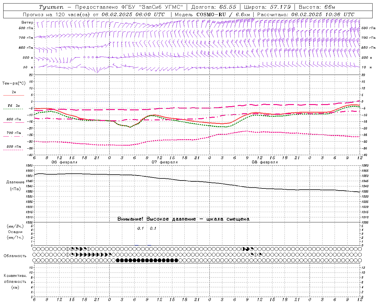Click the "Облачность" cloud cover label
Viewport: 377px width, 302px height.
15,256
